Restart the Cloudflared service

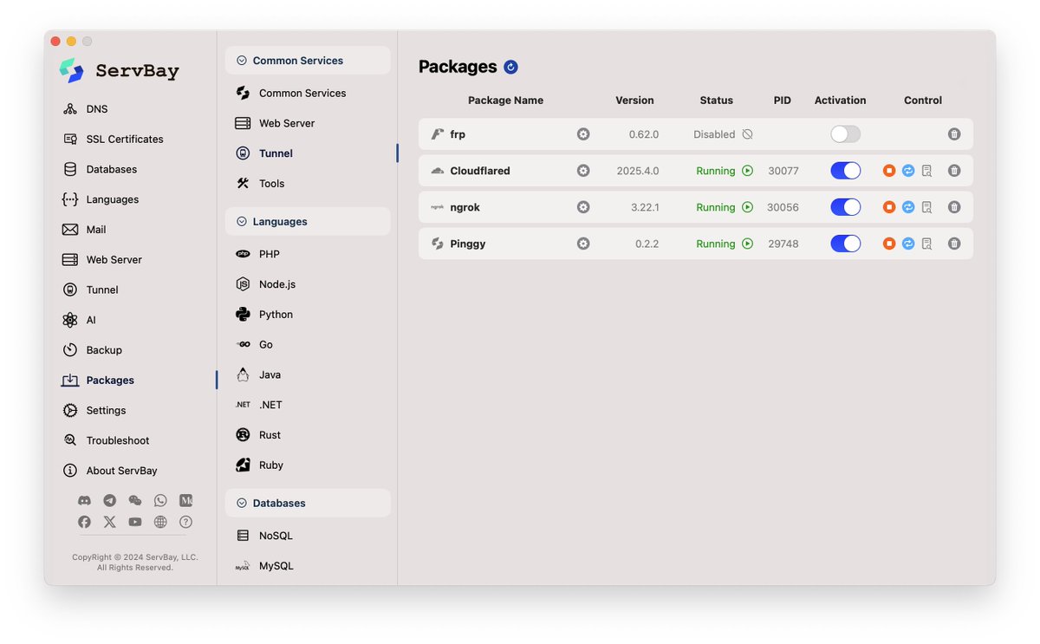point(908,171)
